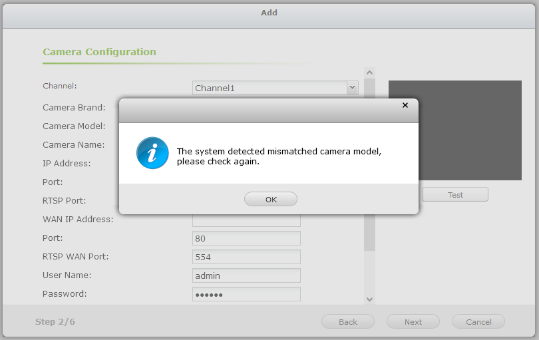Click the Test button under the preview
Image resolution: width=539 pixels, height=340 pixels.
tap(454, 194)
